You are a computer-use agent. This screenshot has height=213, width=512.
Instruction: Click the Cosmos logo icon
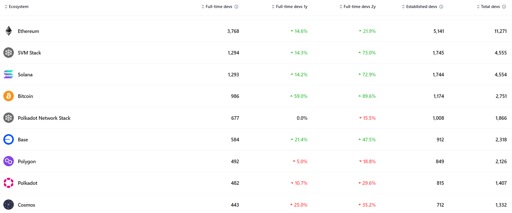pyautogui.click(x=9, y=205)
